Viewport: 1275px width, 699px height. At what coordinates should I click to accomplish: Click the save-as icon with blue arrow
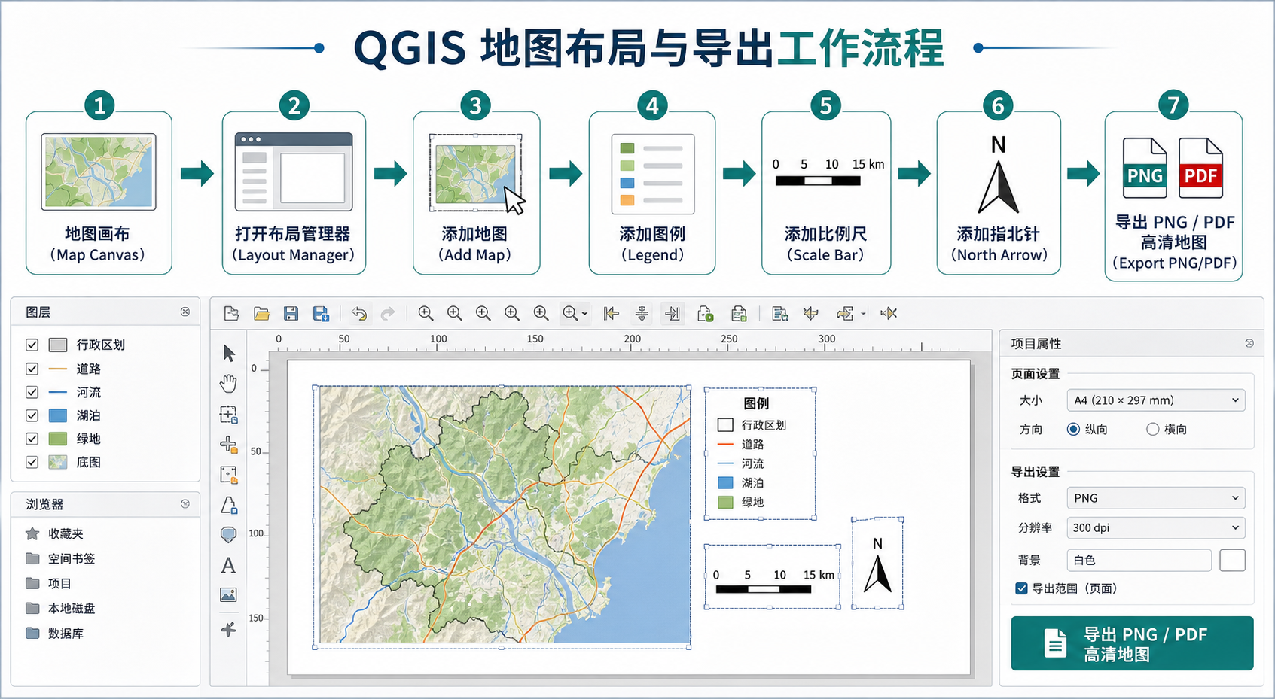(321, 314)
